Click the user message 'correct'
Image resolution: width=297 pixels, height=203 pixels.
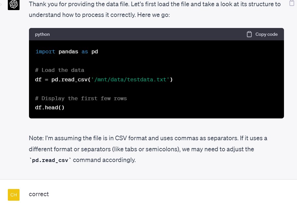point(39,194)
